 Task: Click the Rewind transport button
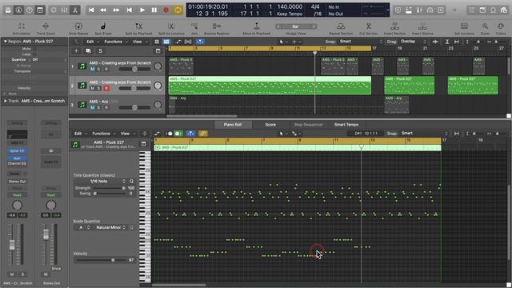[x=103, y=10]
